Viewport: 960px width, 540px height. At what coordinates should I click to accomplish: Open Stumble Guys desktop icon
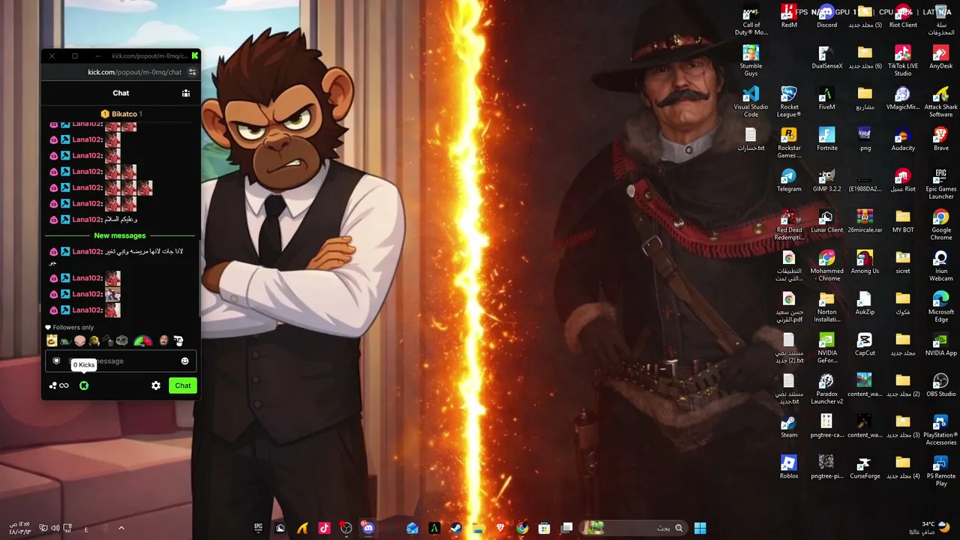(x=751, y=61)
